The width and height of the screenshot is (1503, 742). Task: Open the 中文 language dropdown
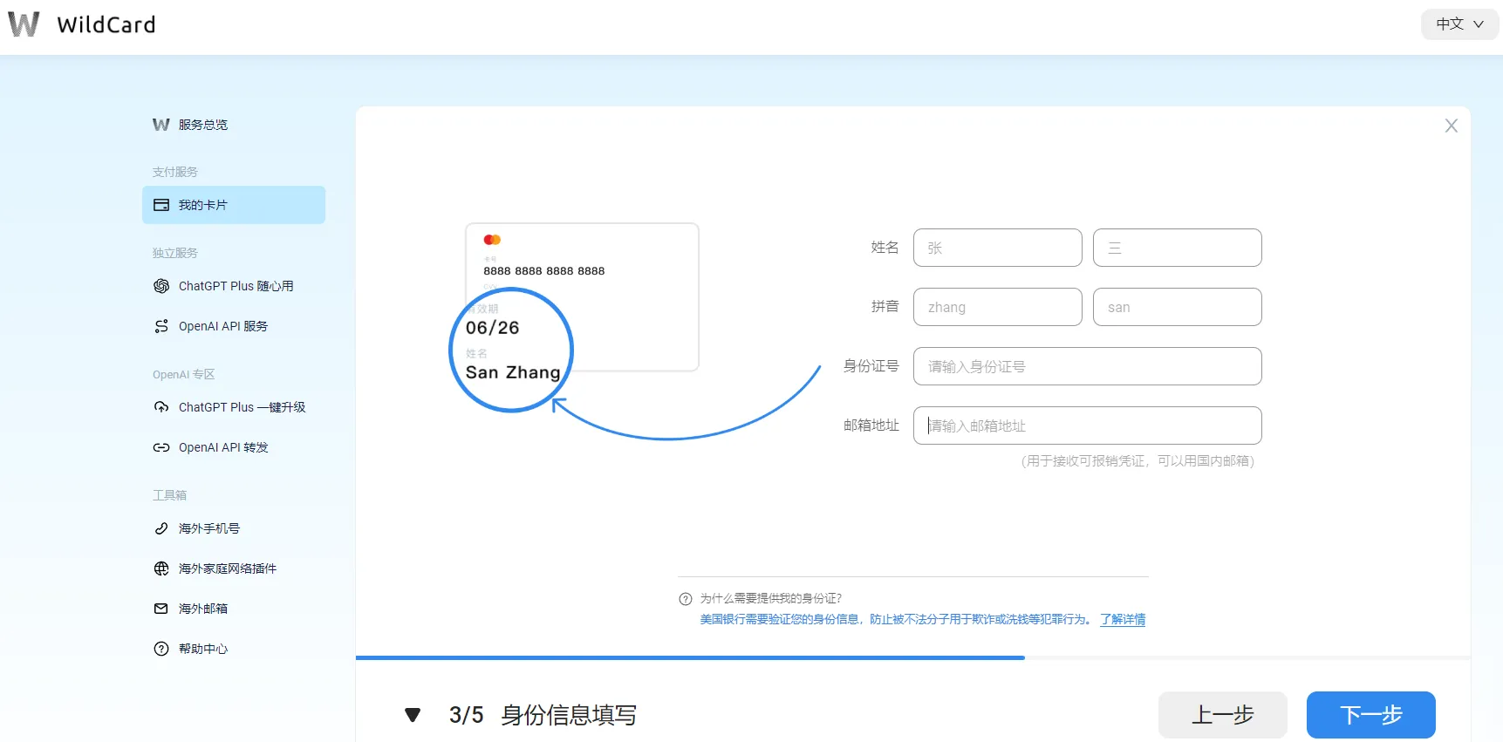(1459, 24)
